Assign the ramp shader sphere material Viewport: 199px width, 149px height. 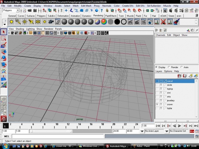point(104,22)
